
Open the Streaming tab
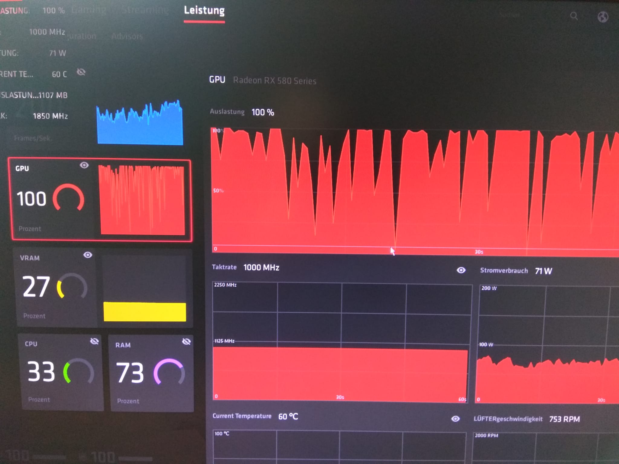coord(145,11)
